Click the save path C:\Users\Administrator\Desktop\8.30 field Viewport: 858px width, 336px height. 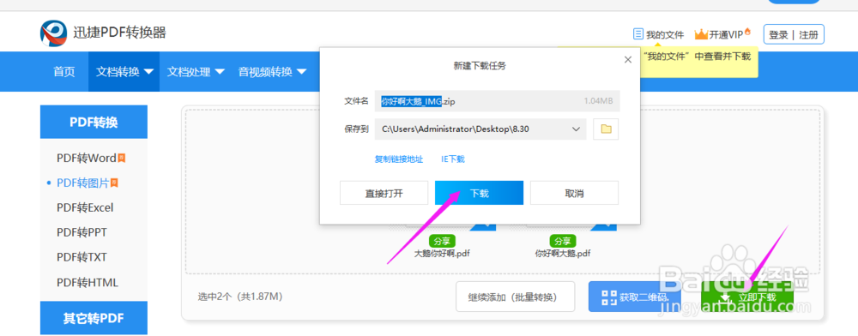click(x=480, y=129)
